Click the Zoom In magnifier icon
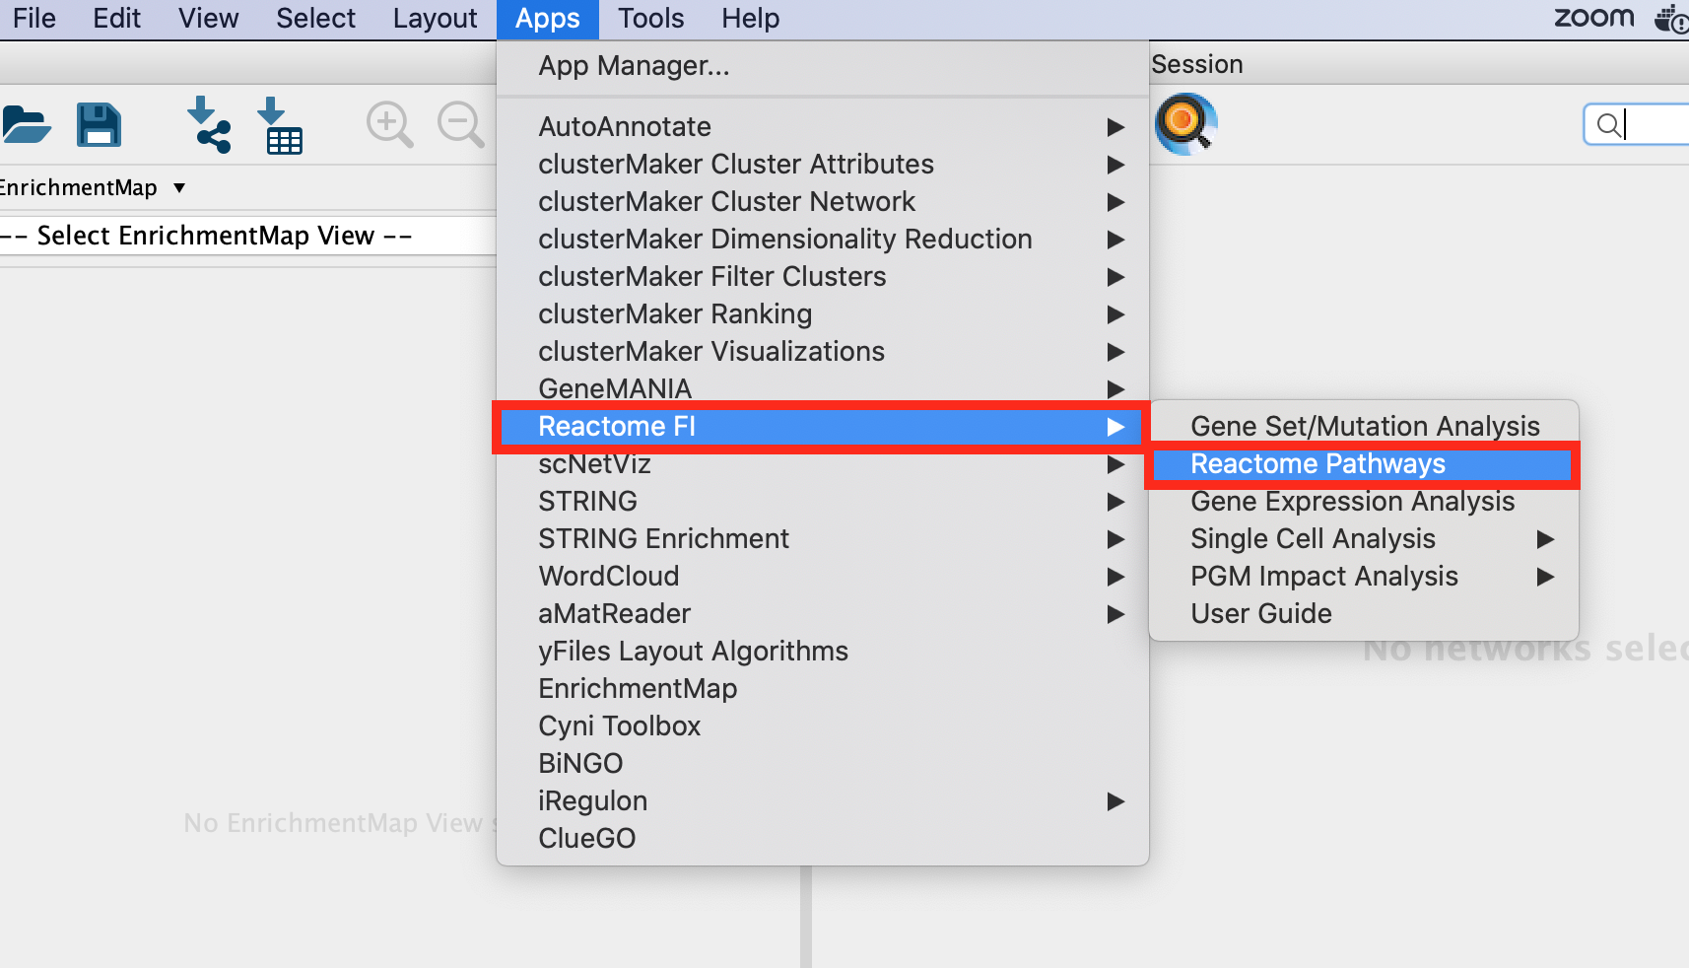Screen dimensions: 1689x968 (x=389, y=125)
